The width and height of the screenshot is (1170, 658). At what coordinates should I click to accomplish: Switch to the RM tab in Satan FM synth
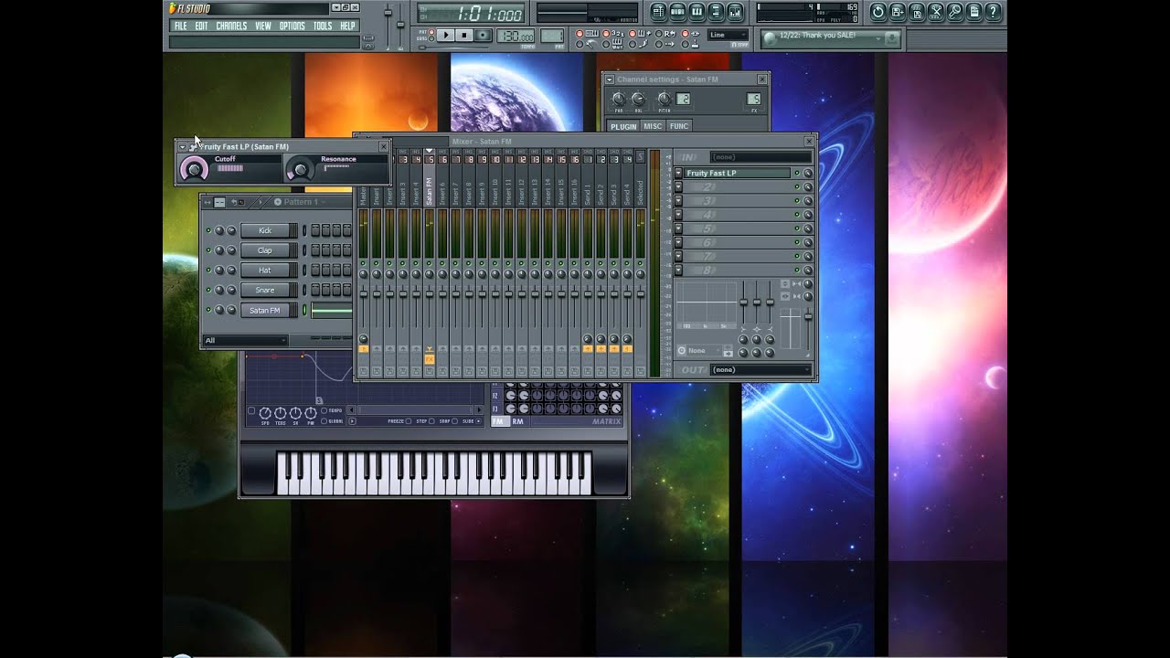[x=517, y=421]
